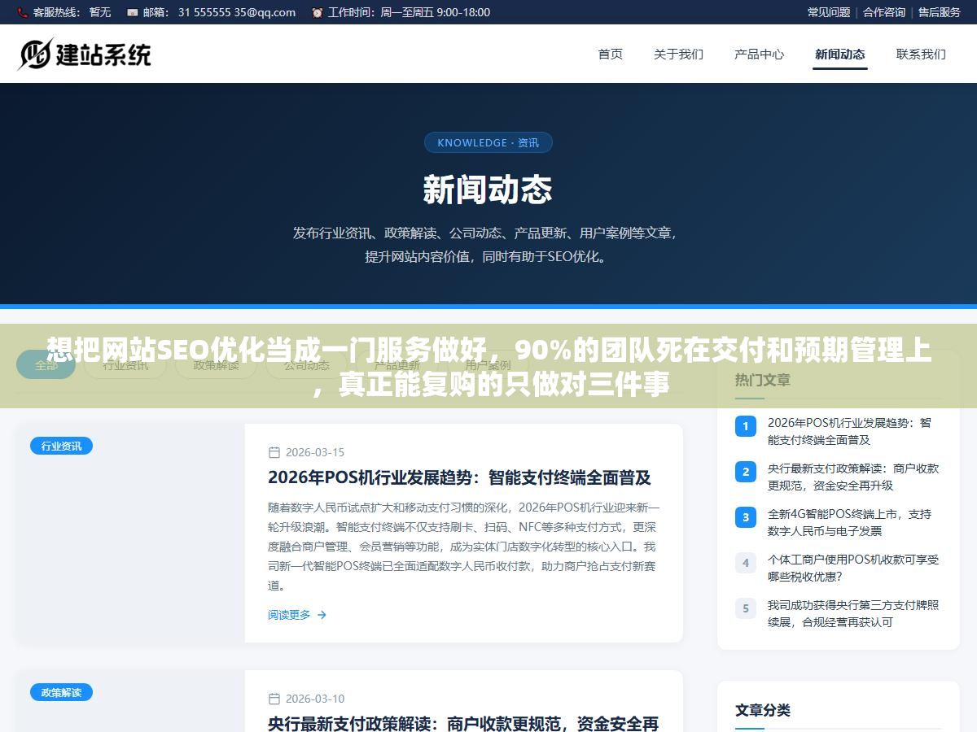The width and height of the screenshot is (977, 732).
Task: Open article 2026年POS机行业发展趋势 title
Action: coord(459,477)
